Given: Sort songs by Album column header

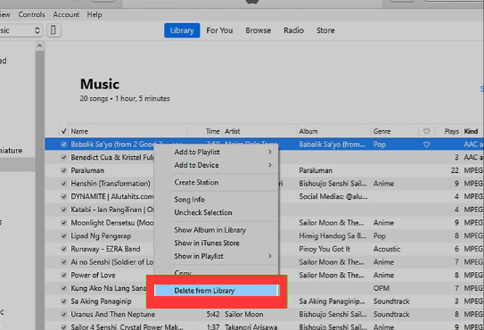Looking at the screenshot, I should [x=308, y=131].
